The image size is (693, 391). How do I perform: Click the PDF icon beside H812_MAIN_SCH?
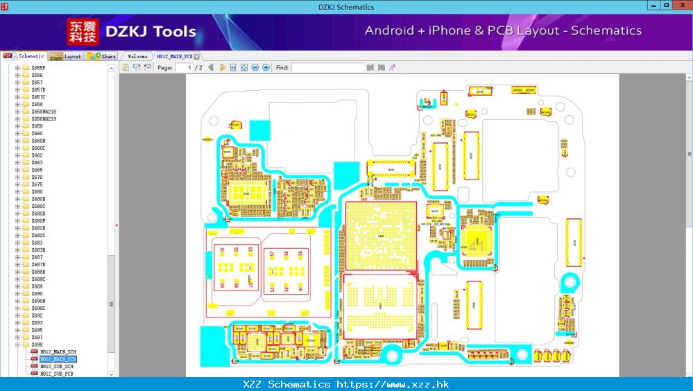click(x=34, y=351)
